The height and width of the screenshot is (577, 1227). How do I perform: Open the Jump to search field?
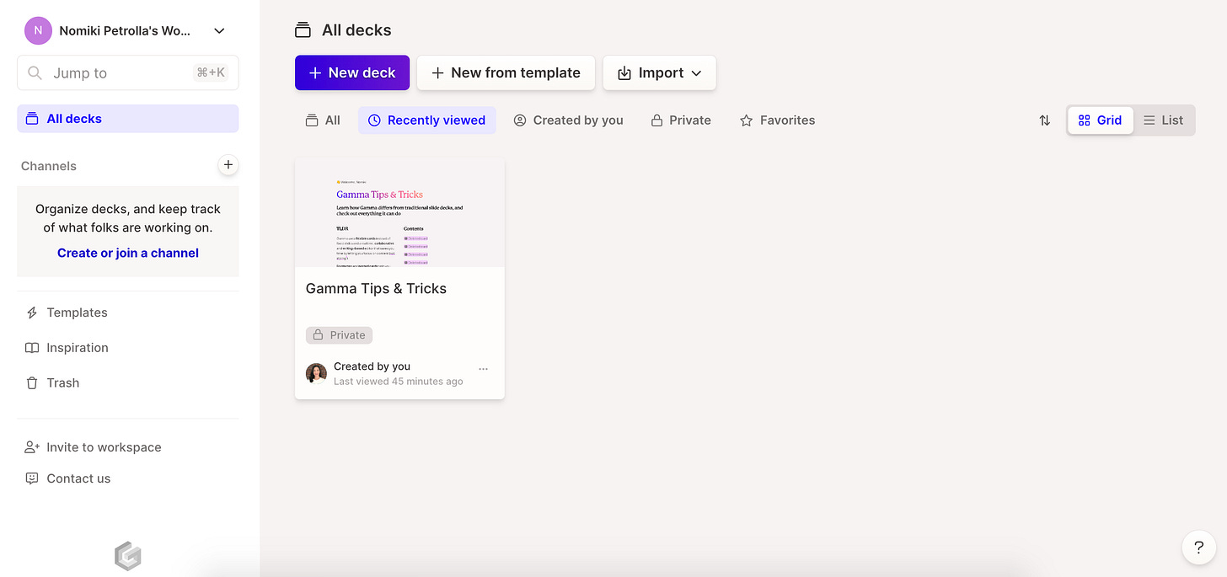click(x=128, y=72)
